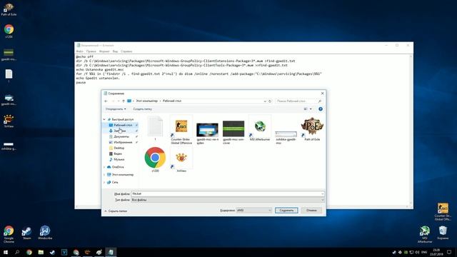457x257 pixels.
Task: Open the action center notification icon
Action: click(449, 252)
